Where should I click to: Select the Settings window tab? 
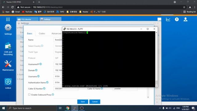pyautogui.click(x=50, y=19)
